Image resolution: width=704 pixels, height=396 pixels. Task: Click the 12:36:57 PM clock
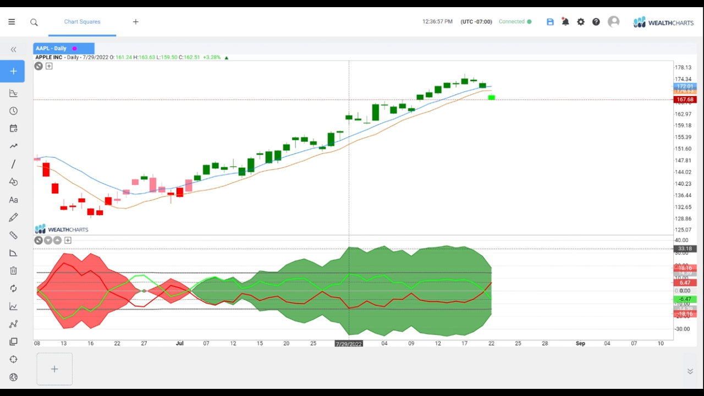(x=437, y=22)
